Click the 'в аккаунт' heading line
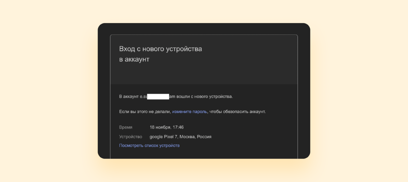 pyautogui.click(x=134, y=59)
